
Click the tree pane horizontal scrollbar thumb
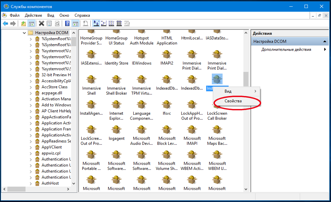tap(16, 189)
